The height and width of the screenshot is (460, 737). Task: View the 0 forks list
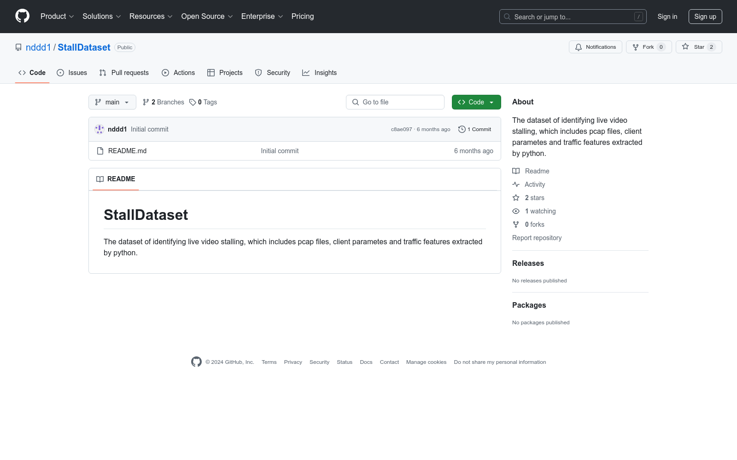[x=528, y=224]
